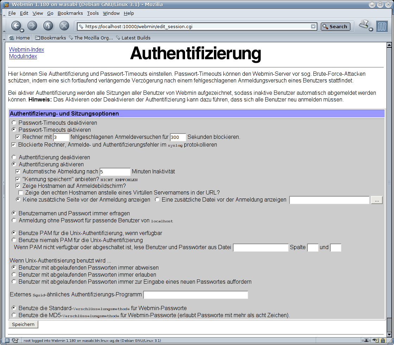The height and width of the screenshot is (345, 394).
Task: Select MD5-Verschlüsselungsmethode option
Action: (x=14, y=315)
